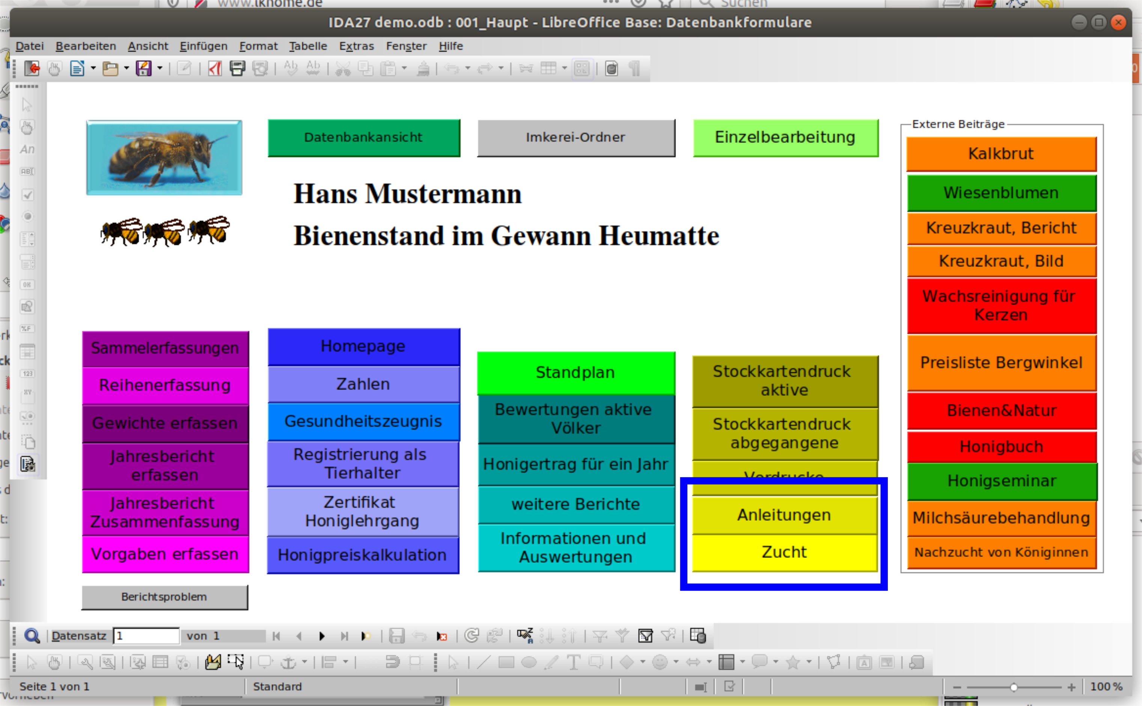Open the Extras menu

coord(356,46)
